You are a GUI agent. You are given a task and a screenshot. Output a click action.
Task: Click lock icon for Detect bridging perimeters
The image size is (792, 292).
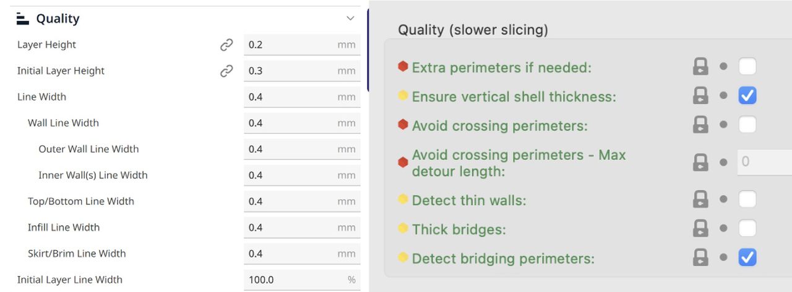700,258
